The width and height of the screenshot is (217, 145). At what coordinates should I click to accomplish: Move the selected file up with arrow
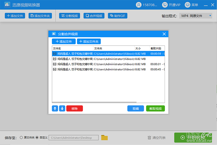[55, 108]
